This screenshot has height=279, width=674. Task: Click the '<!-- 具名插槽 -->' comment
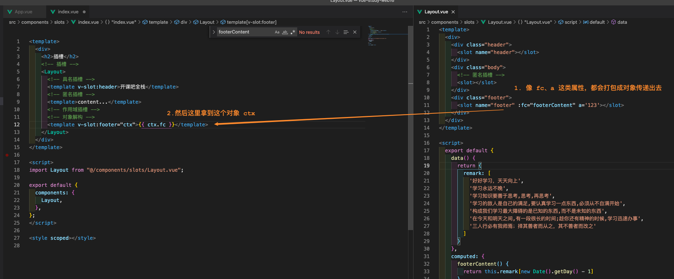click(x=71, y=79)
